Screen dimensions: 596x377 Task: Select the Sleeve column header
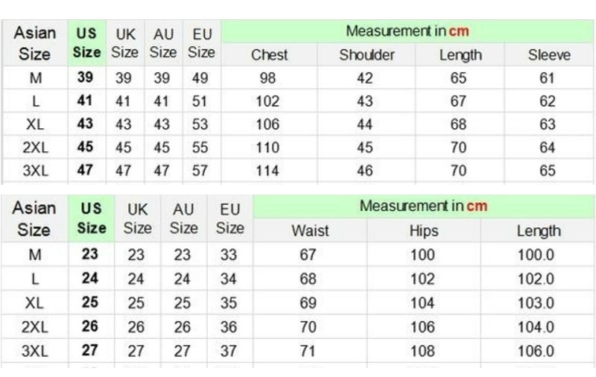[549, 55]
